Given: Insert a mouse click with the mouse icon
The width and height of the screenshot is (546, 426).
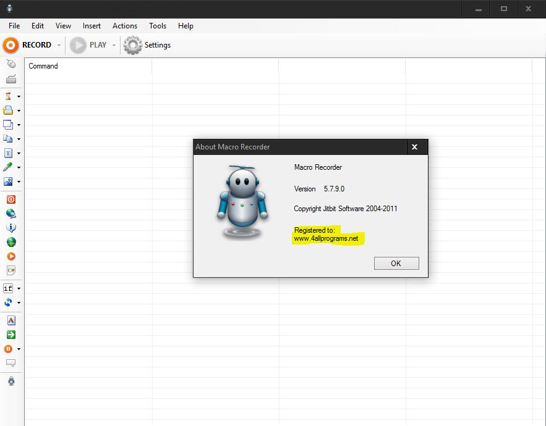Looking at the screenshot, I should pos(11,64).
